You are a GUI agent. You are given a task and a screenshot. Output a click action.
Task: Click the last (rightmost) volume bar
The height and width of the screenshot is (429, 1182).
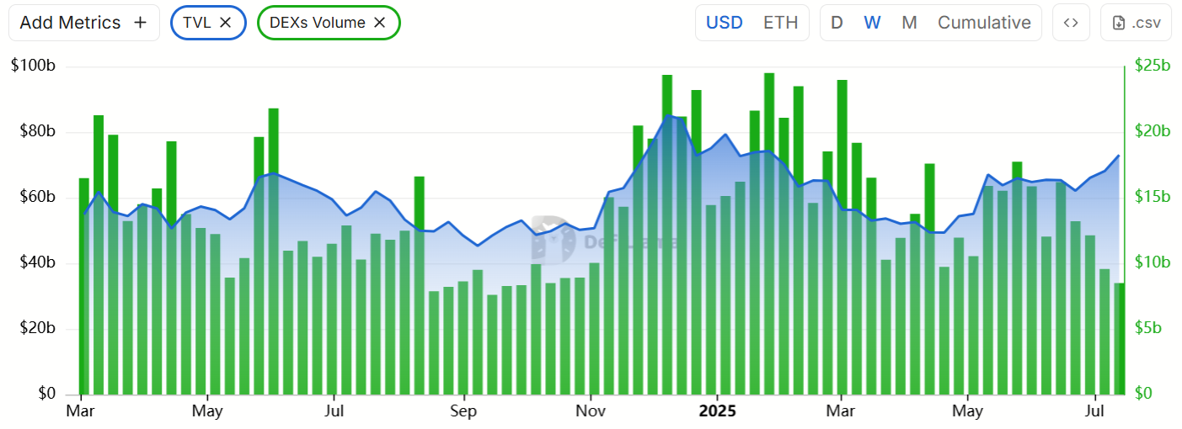pyautogui.click(x=1119, y=338)
